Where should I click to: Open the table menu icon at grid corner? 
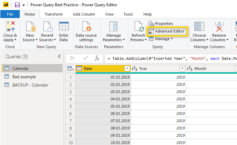(x=70, y=69)
